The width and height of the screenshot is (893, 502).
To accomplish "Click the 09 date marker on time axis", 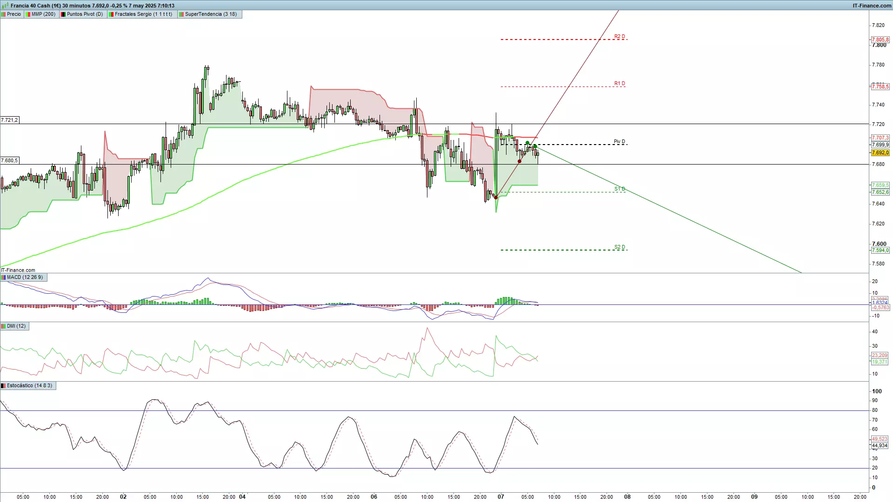I will pyautogui.click(x=754, y=496).
